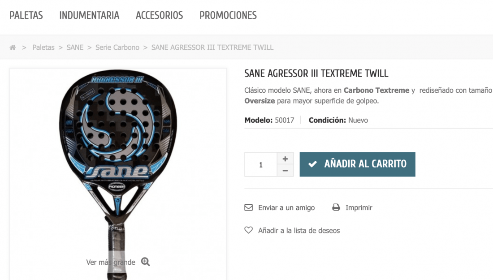Increase quantity with the plus button

pyautogui.click(x=285, y=159)
